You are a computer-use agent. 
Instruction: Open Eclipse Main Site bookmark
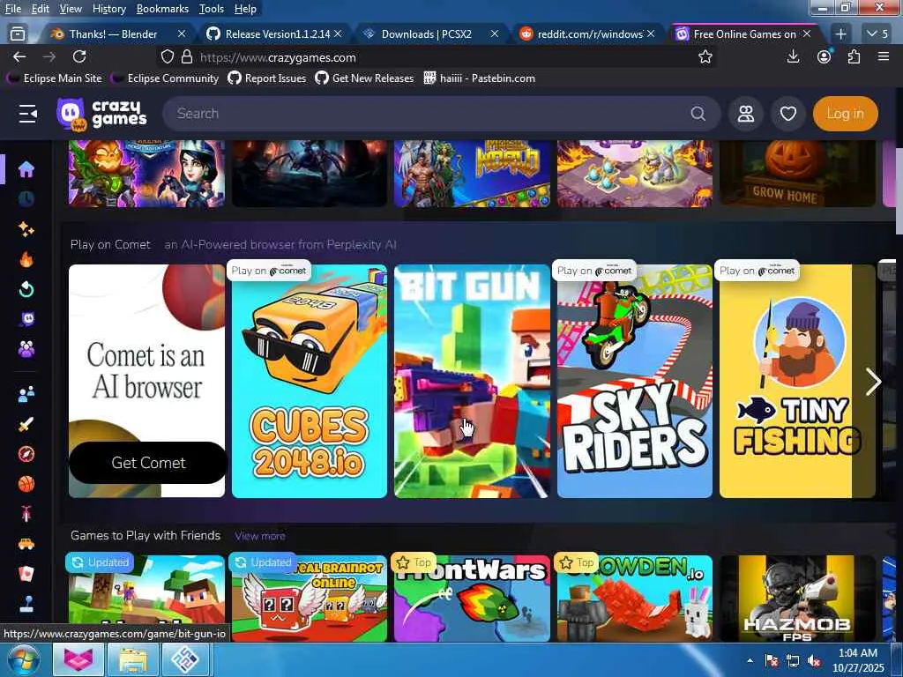pyautogui.click(x=54, y=78)
